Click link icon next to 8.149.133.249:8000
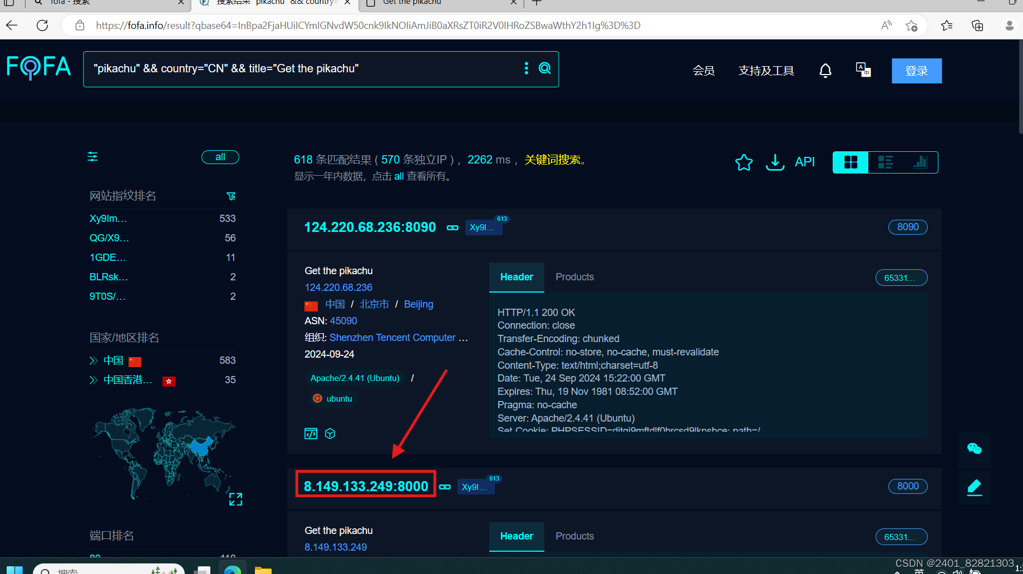Viewport: 1023px width, 574px height. tap(445, 487)
